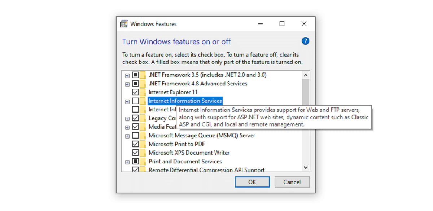This screenshot has width=433, height=211.
Task: Expand Print and Document Services
Action: (127, 161)
